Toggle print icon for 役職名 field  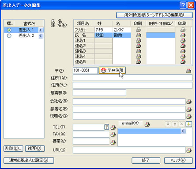189,116
